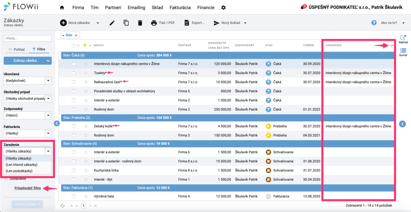Viewport: 411px width, 212px height.
Task: Sort by the Termín column header
Action: tap(308, 45)
